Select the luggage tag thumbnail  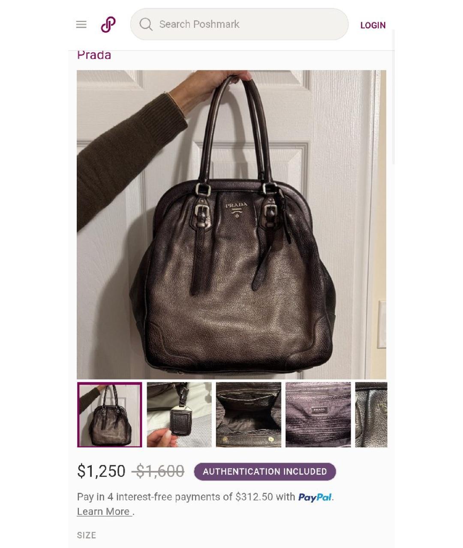[x=179, y=415]
